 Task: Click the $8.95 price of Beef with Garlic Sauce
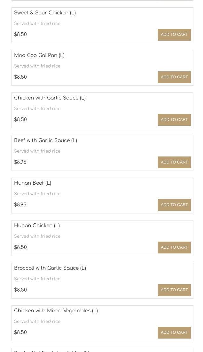tap(20, 162)
